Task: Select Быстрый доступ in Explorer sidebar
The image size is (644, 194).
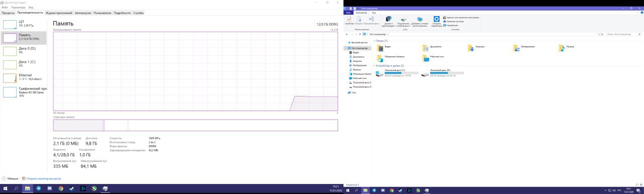Action: 358,43
